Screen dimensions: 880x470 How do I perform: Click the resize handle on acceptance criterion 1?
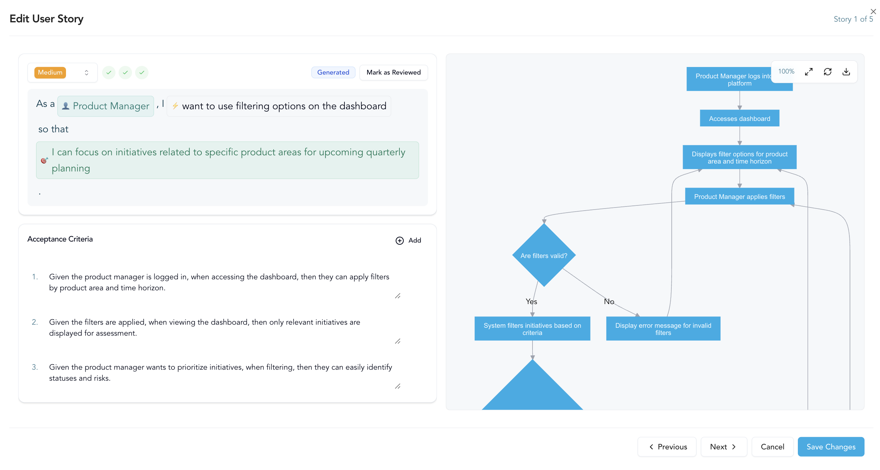click(398, 296)
